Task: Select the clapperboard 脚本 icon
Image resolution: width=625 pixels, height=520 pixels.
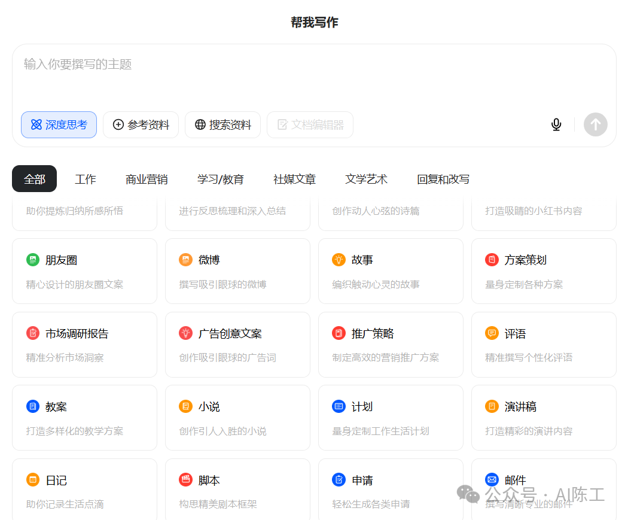Action: point(185,480)
